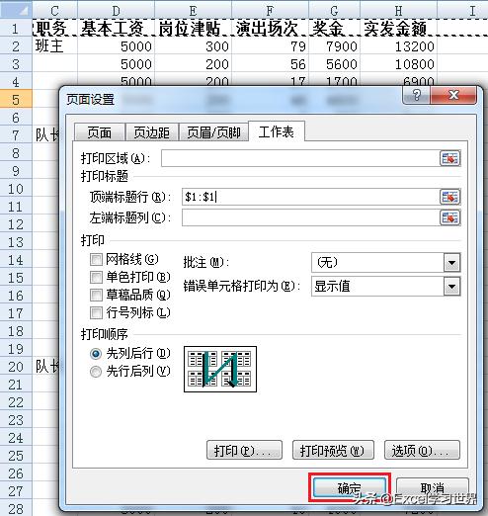Click the cell containing 300
This screenshot has height=516, width=488.
[193, 46]
